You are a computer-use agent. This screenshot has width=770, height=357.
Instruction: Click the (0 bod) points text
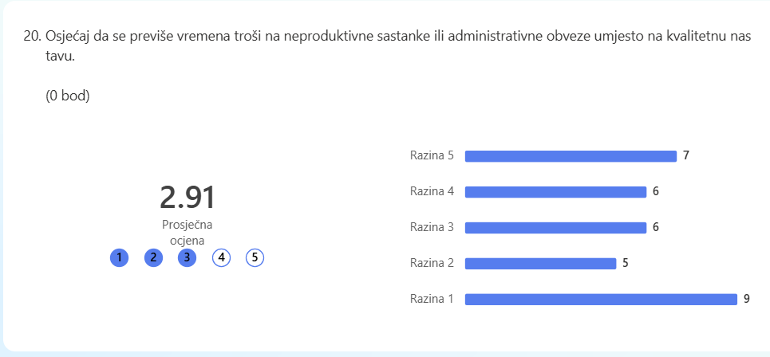pos(68,96)
